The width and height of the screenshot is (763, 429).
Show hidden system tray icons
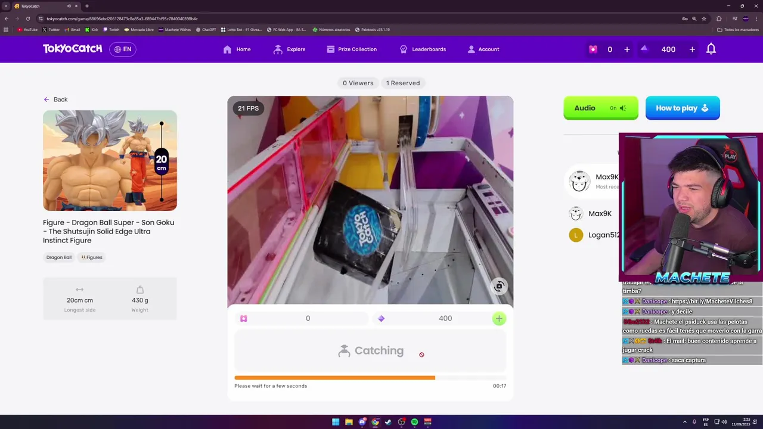[685, 422]
